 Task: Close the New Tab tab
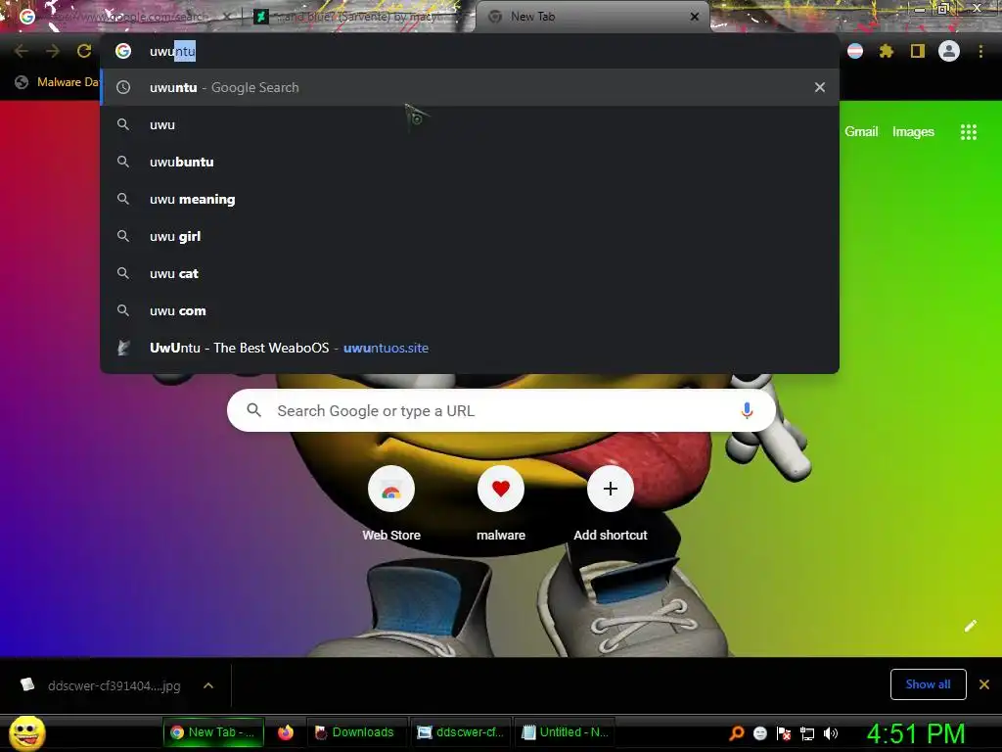(x=695, y=17)
